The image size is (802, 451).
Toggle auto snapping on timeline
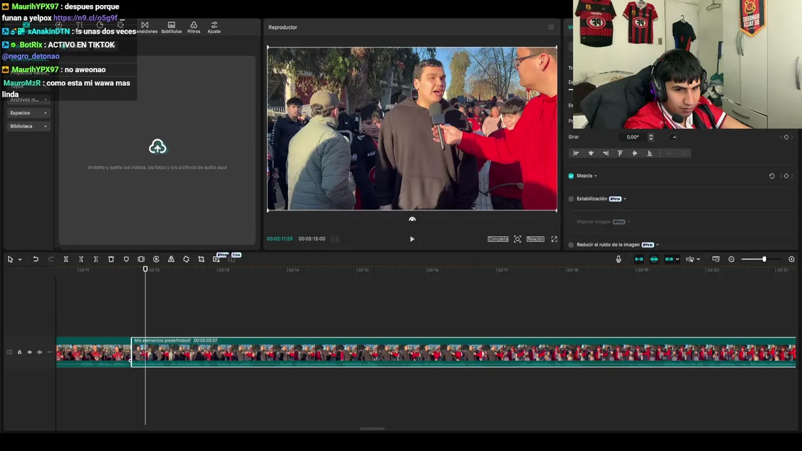click(654, 259)
